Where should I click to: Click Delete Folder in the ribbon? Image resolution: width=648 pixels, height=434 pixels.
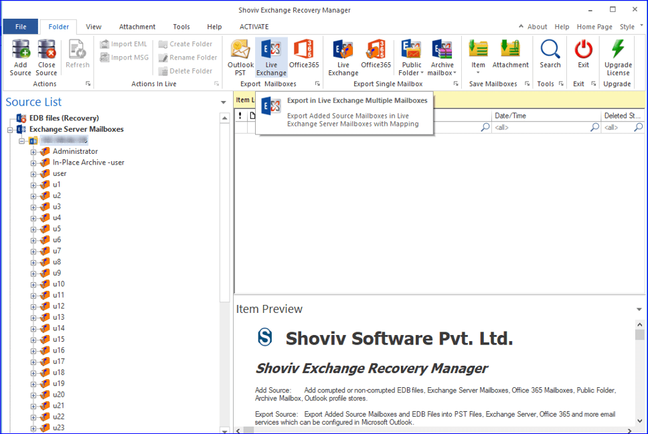coord(185,71)
